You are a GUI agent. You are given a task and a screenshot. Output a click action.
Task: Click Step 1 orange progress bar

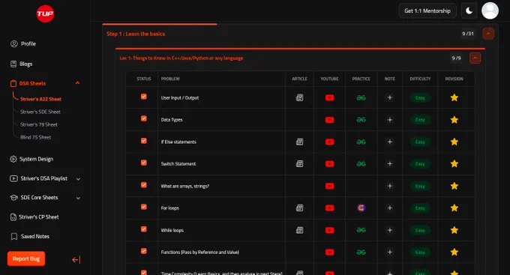point(159,24)
